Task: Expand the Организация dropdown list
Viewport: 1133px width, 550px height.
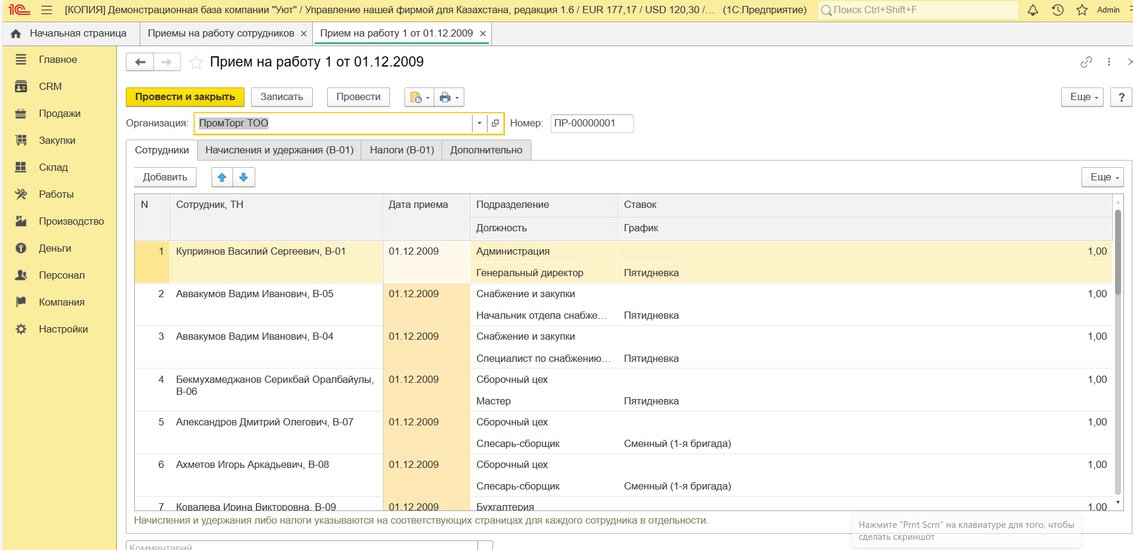Action: coord(479,123)
